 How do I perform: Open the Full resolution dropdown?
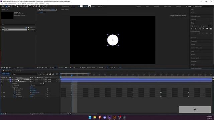(x=76, y=67)
